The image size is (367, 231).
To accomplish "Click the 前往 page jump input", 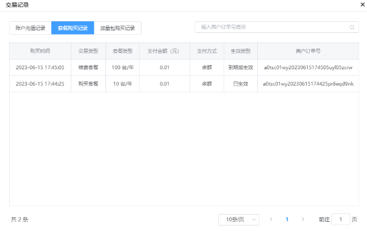I will pyautogui.click(x=341, y=219).
